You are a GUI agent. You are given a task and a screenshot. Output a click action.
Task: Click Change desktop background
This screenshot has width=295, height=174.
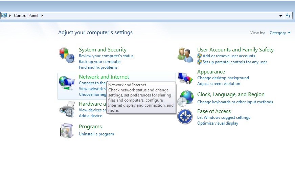click(223, 78)
